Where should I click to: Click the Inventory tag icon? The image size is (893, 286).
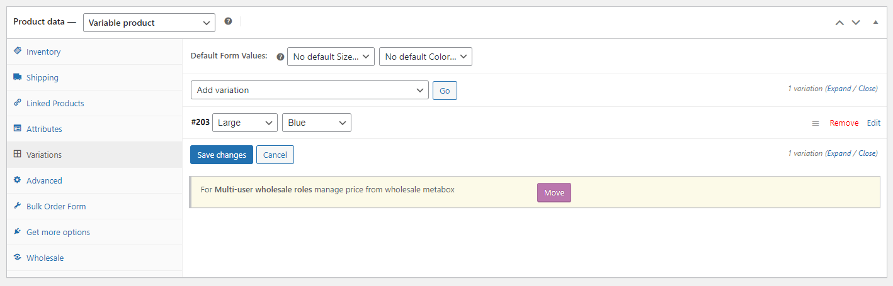(x=17, y=52)
